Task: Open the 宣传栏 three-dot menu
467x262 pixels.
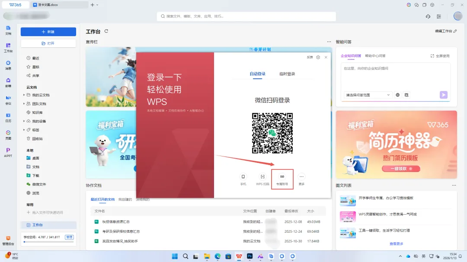Action: (x=329, y=42)
